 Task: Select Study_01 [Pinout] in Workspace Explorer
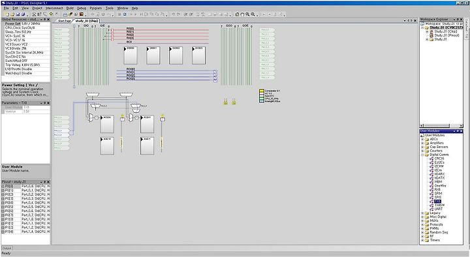(446, 35)
